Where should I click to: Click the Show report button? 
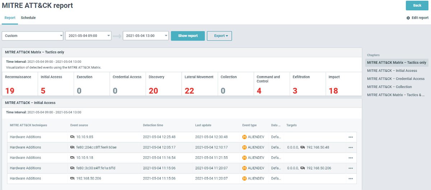point(188,36)
